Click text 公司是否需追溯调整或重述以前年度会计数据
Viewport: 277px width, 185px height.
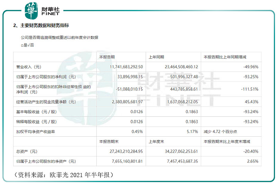(60, 38)
